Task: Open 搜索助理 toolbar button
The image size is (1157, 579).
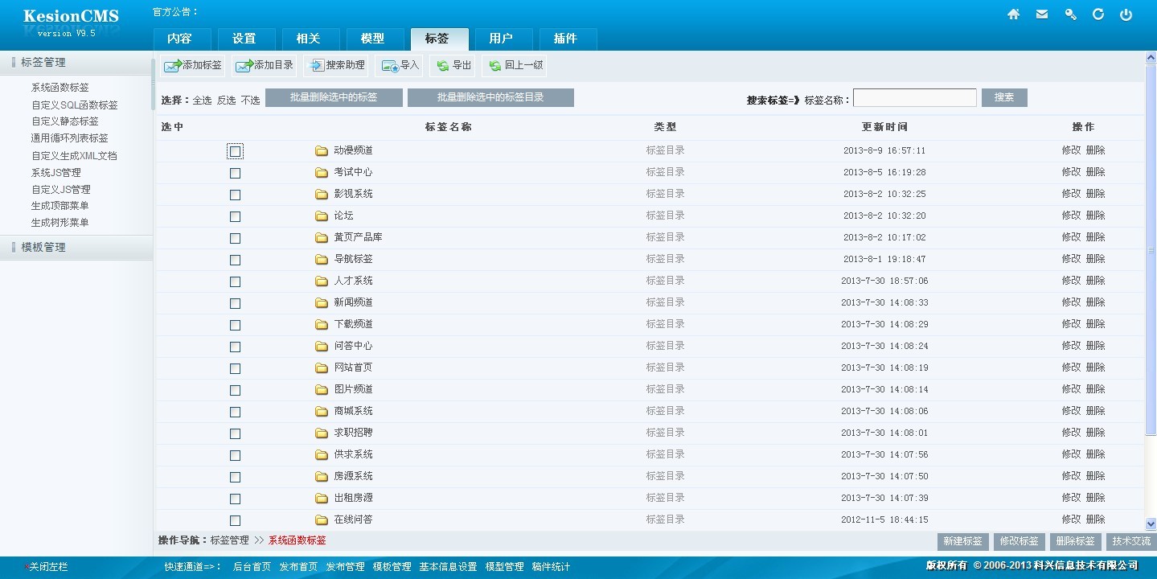Action: [337, 65]
